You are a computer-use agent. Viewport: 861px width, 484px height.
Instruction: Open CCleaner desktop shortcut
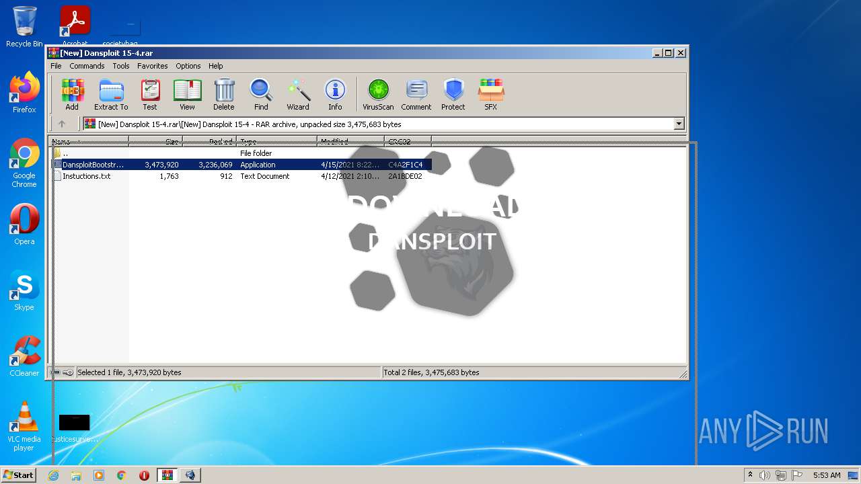click(x=24, y=356)
